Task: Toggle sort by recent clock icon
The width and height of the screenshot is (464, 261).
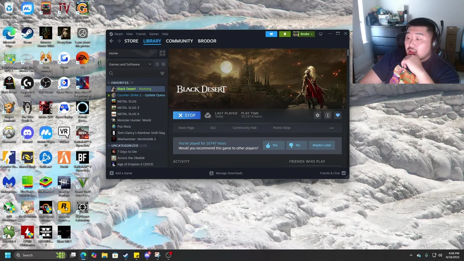Action: (157, 64)
